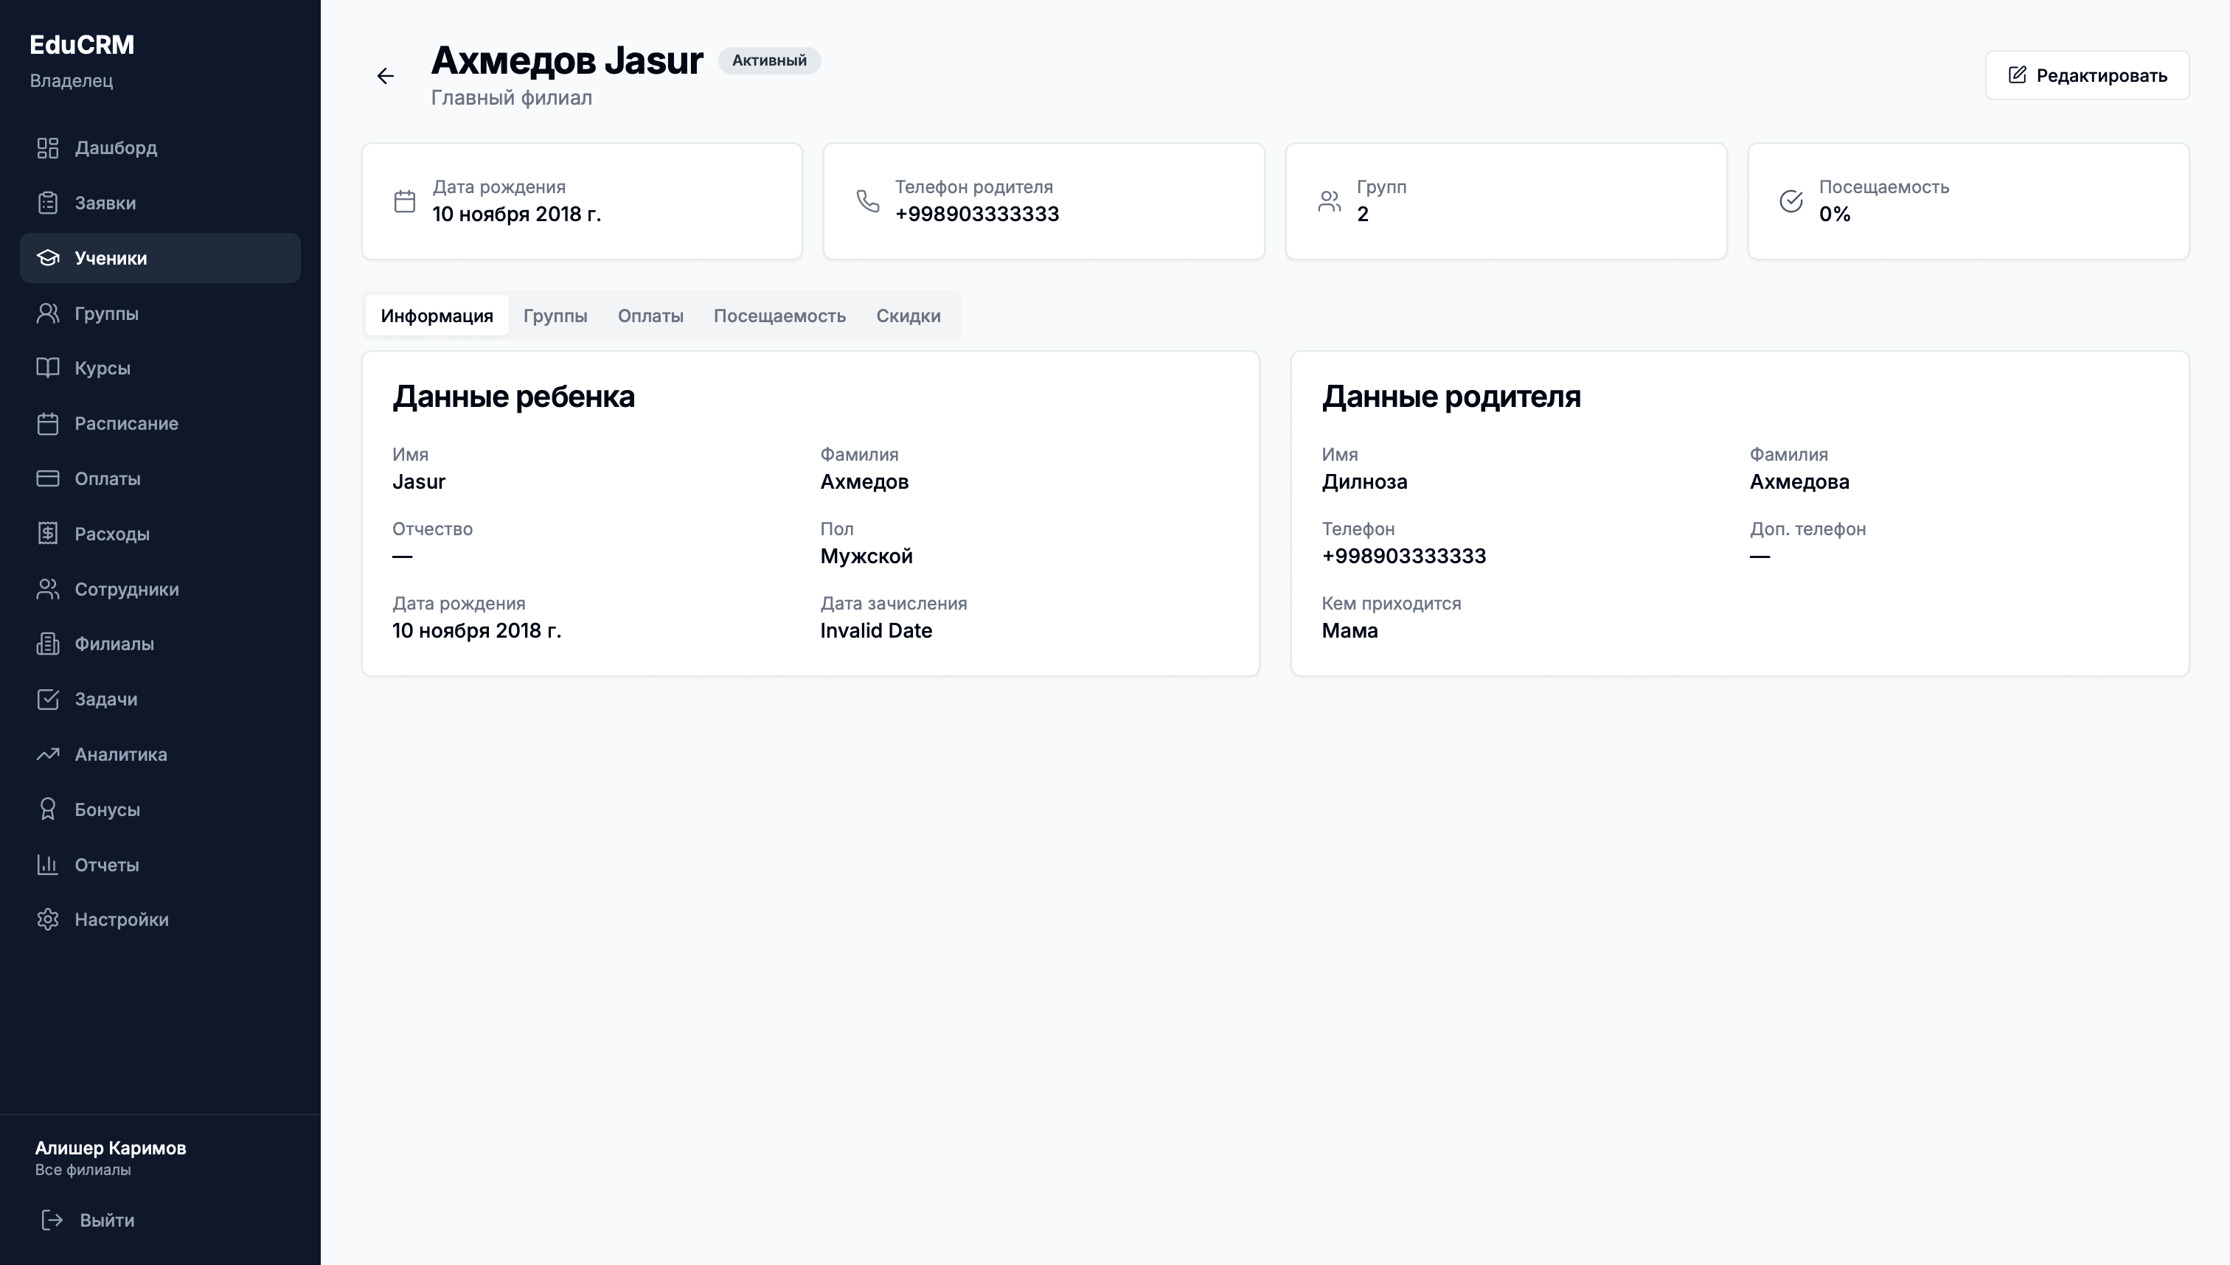2230x1265 pixels.
Task: Select the Информация tab
Action: pos(437,316)
